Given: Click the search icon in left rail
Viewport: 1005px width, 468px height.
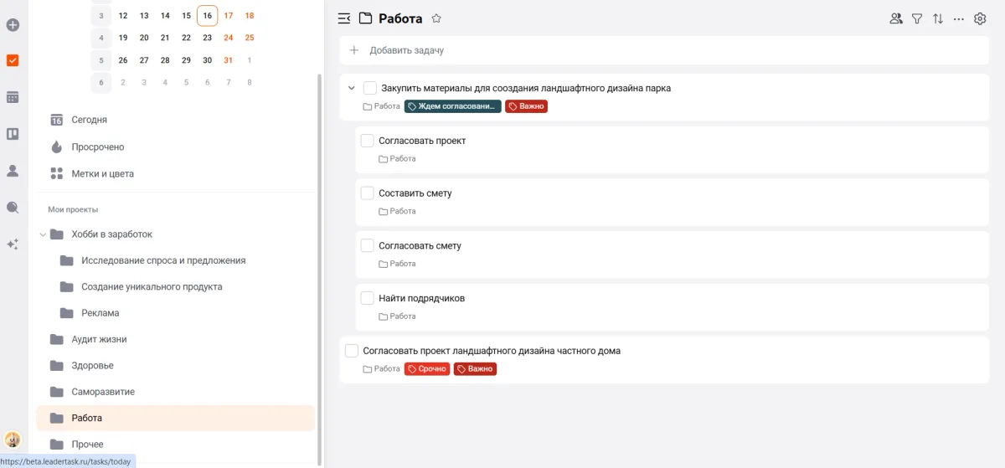Looking at the screenshot, I should (13, 207).
